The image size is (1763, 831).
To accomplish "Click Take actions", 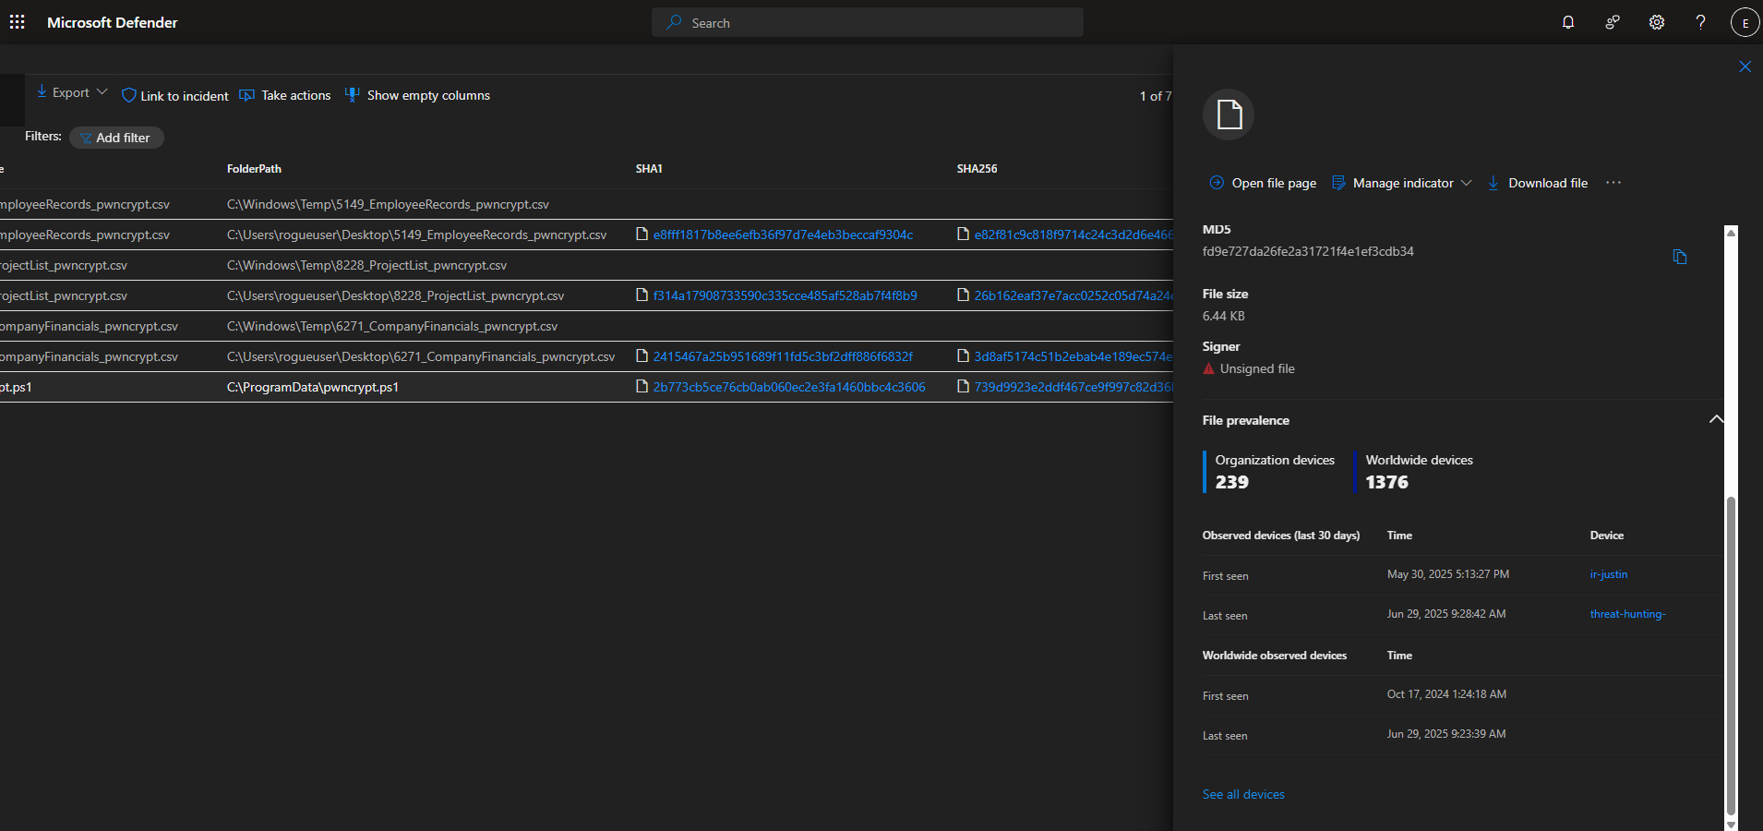I will [285, 95].
